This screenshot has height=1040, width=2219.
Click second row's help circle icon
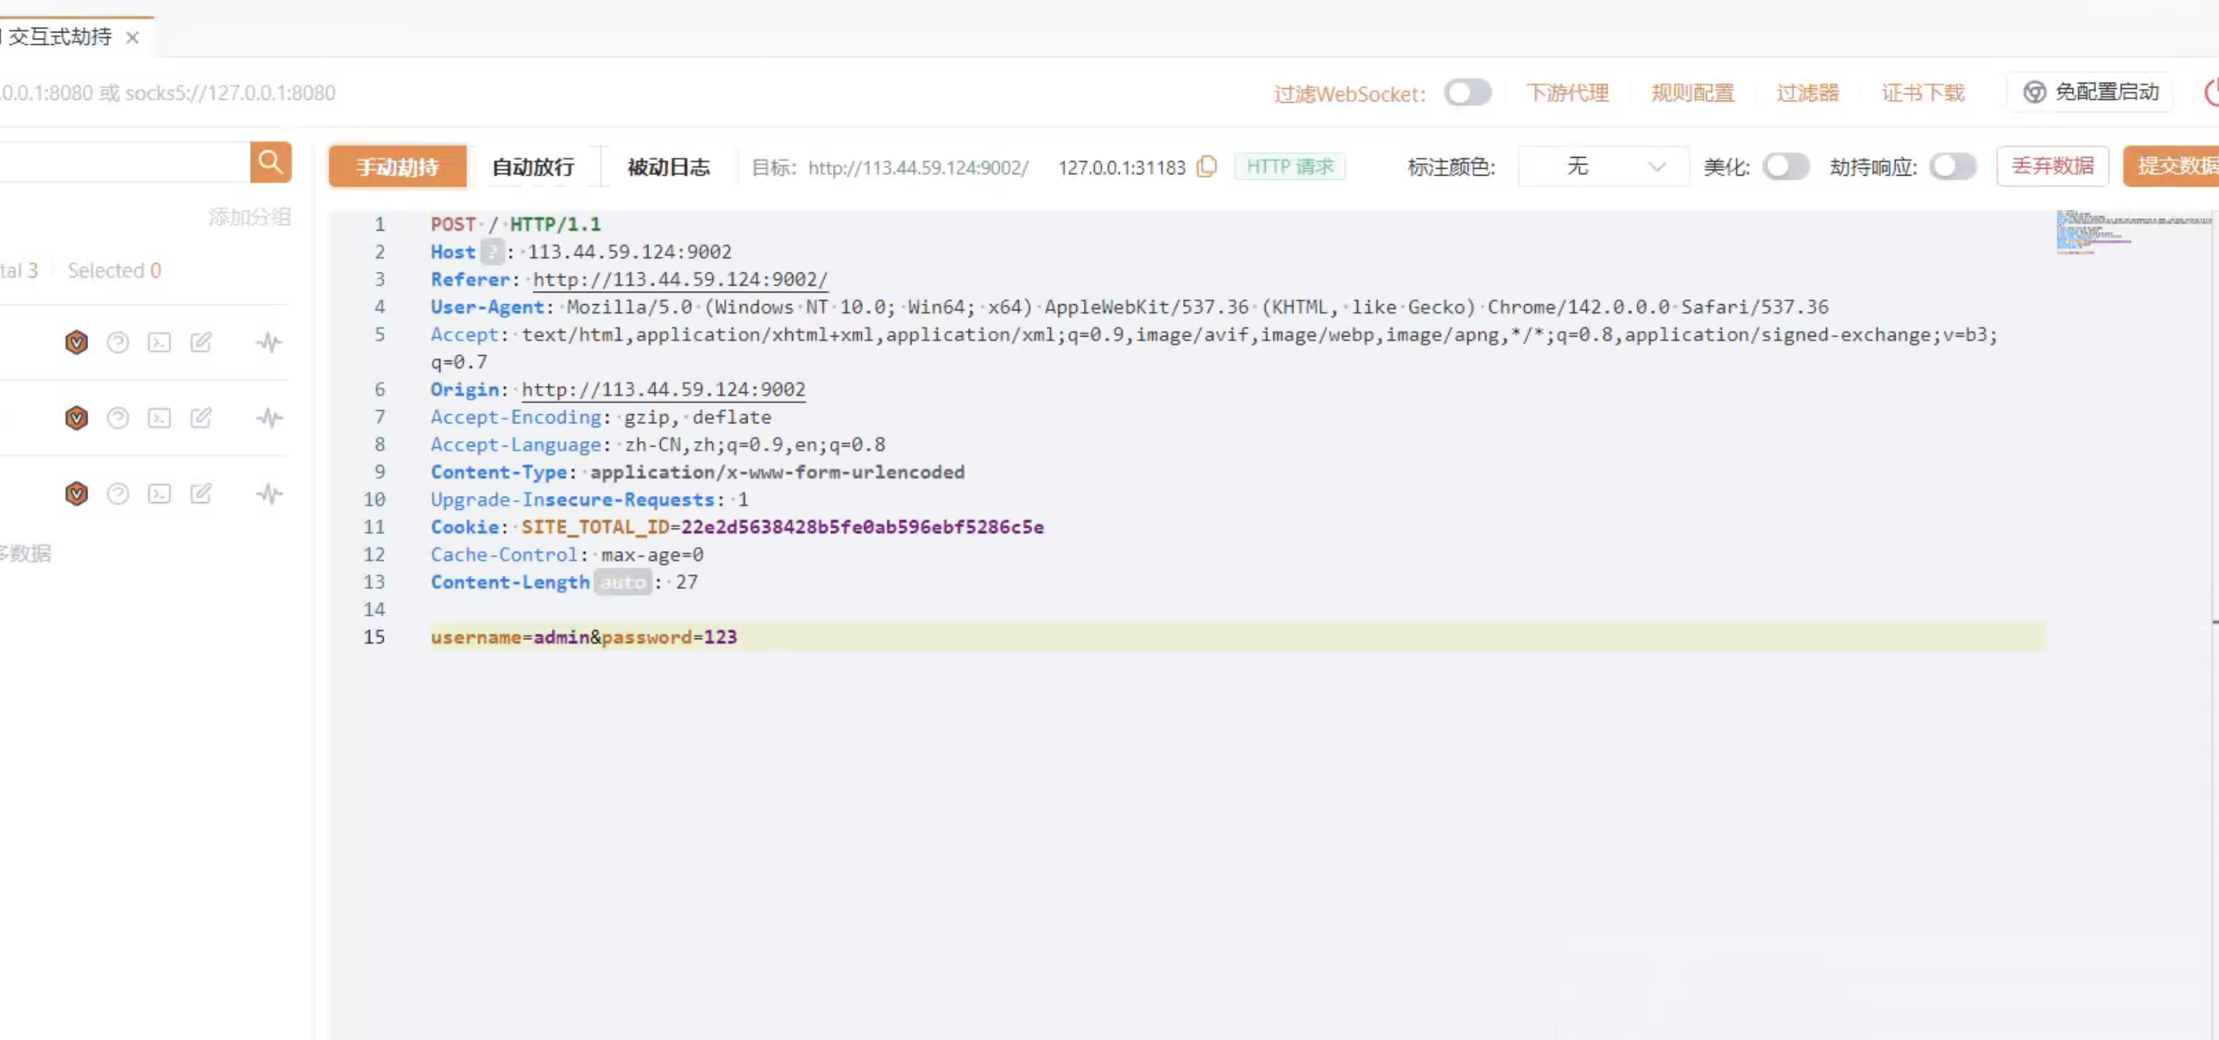118,419
